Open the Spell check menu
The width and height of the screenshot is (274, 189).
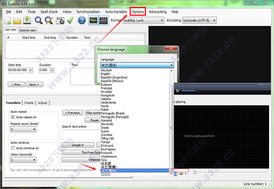[x=49, y=12]
